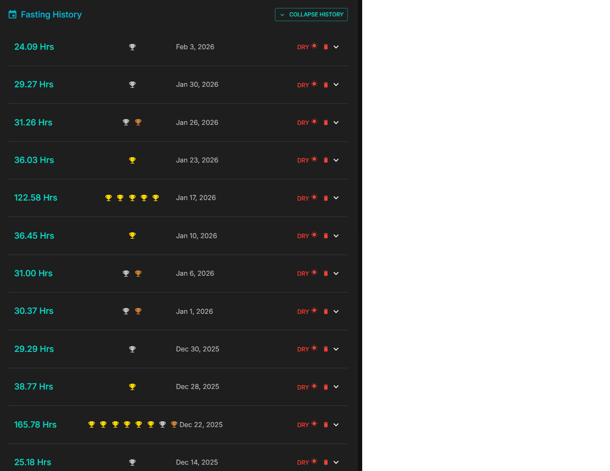Viewport: 610px width, 471px height.
Task: Delete the Dec 30, 2025 fast entry
Action: tap(326, 349)
